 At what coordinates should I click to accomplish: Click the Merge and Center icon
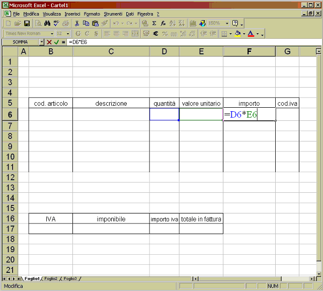(135, 34)
